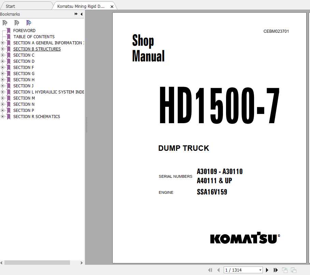Screen dimensions: 310x275
Task: Expand the SECTION N tree node
Action: click(2, 104)
